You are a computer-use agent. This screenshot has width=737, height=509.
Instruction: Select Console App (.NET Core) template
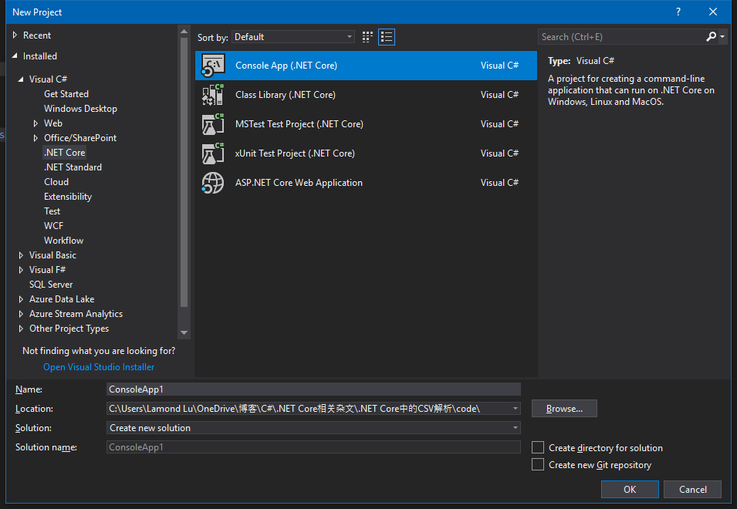(366, 66)
